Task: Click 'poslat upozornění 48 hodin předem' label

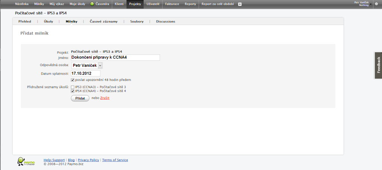Action: 103,80
